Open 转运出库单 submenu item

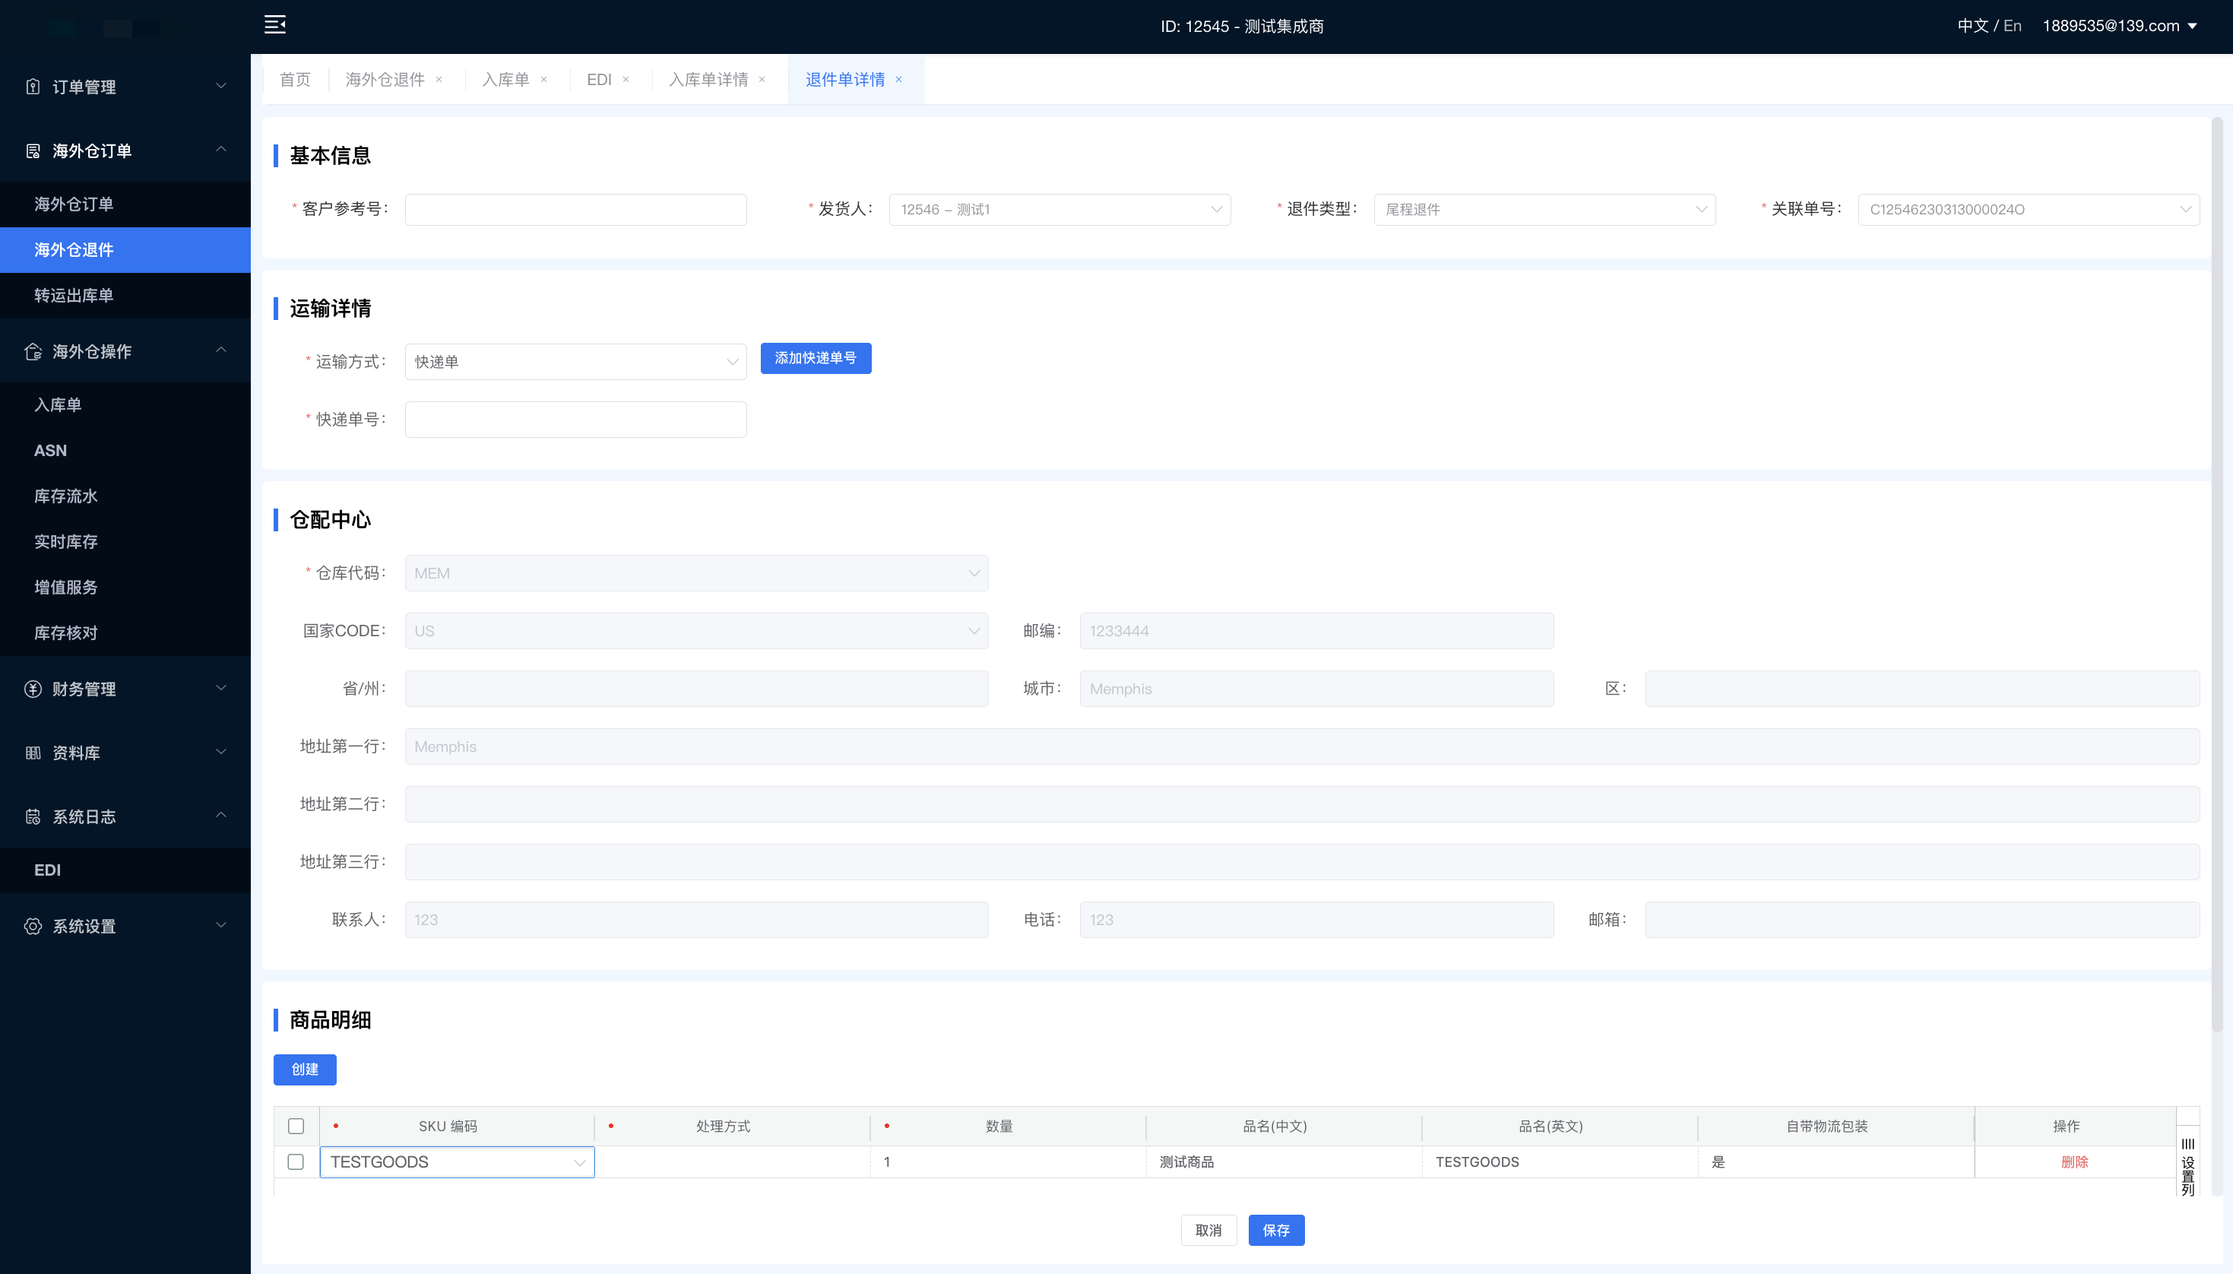coord(125,295)
